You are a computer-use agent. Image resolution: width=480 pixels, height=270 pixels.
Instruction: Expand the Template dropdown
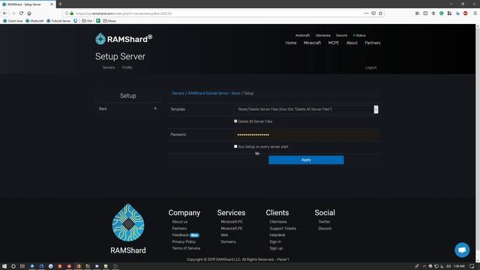point(307,109)
